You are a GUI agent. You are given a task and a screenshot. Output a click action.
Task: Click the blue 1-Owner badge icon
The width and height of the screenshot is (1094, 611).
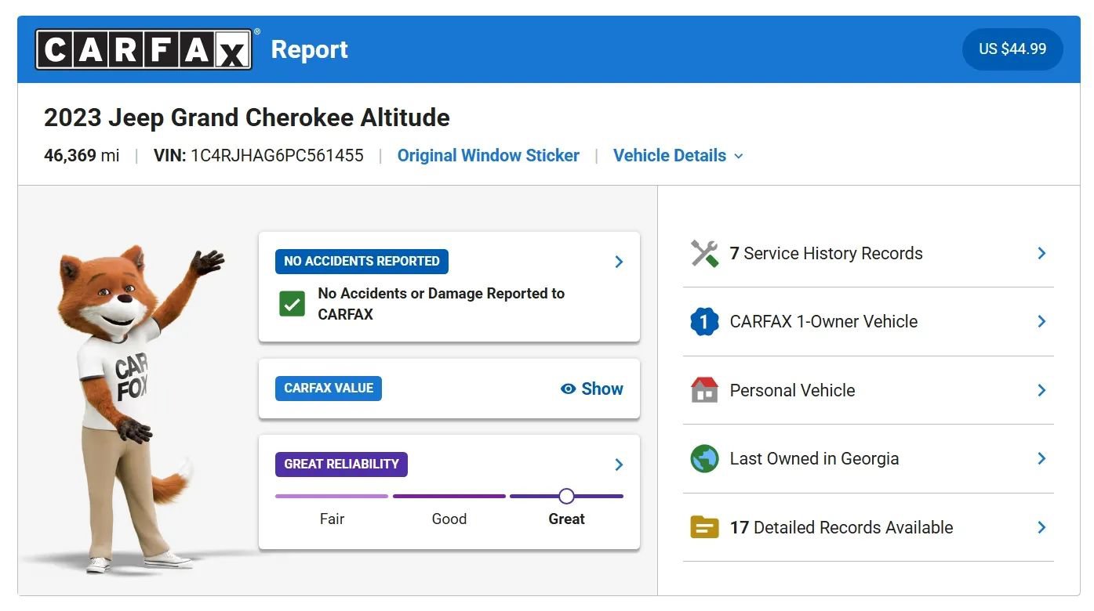click(704, 321)
